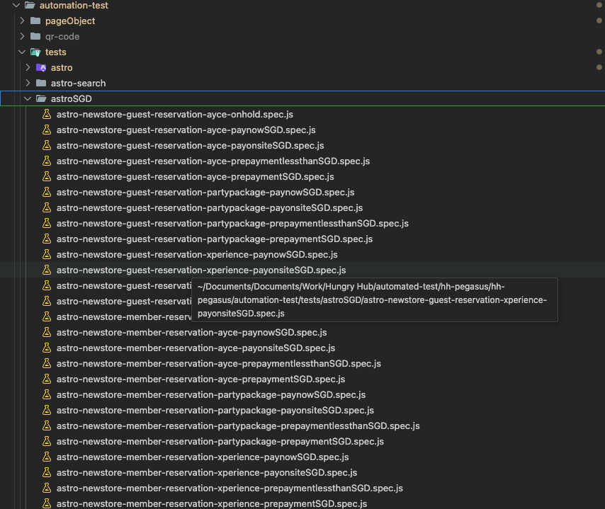The width and height of the screenshot is (605, 509).
Task: Expand the pageObject folder chevron
Action: [x=22, y=21]
